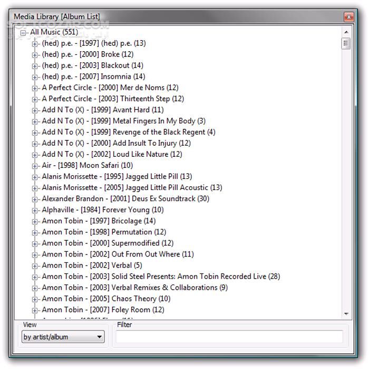This screenshot has height=369, width=369.
Task: Expand Forever Young (10) node
Action: (x=35, y=211)
